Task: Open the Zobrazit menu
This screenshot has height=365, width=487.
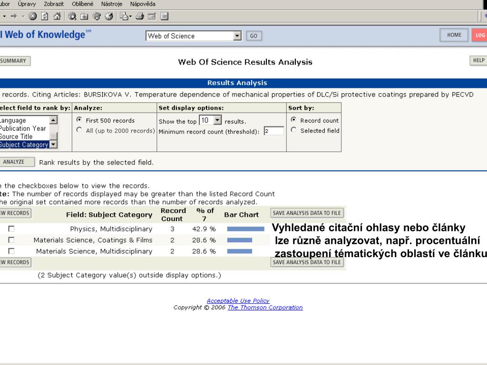Action: [x=54, y=4]
